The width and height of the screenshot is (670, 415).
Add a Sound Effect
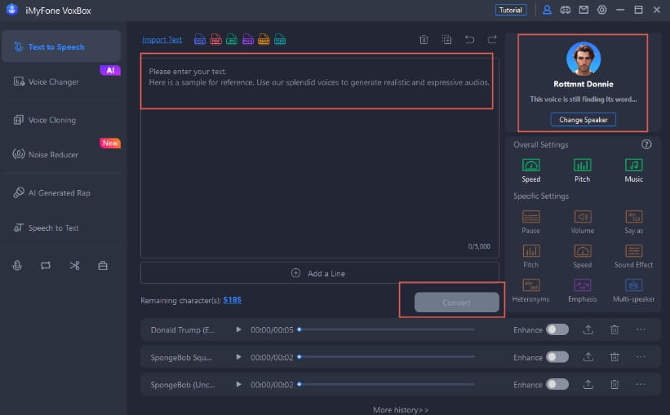(x=633, y=256)
